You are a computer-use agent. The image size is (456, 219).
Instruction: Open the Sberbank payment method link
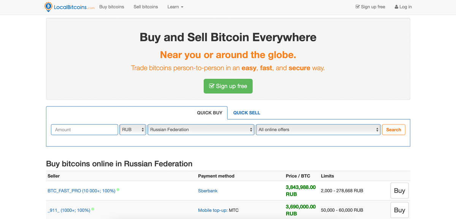(x=208, y=191)
